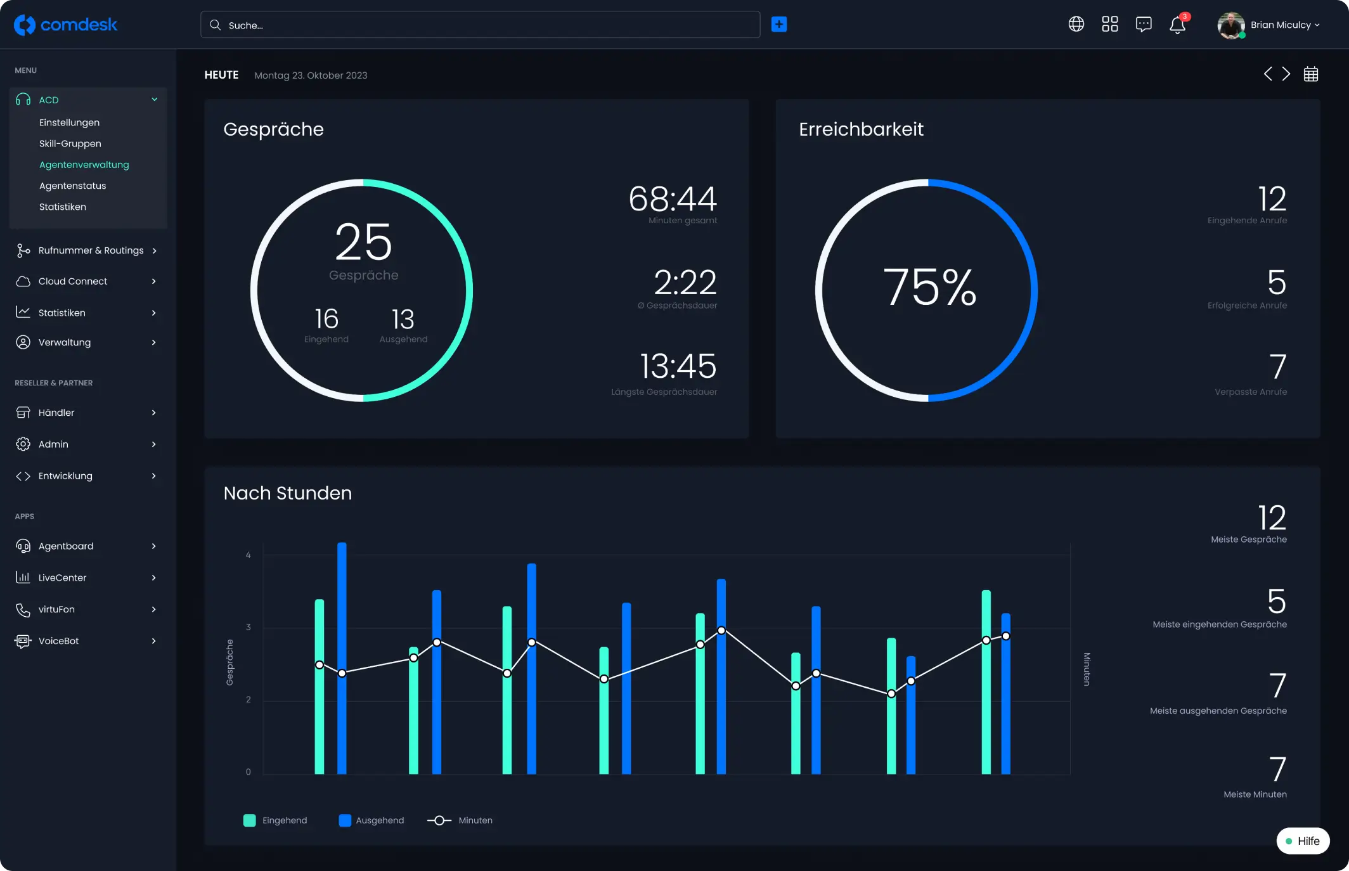Click the Entwicklung code brackets icon

[x=23, y=476]
